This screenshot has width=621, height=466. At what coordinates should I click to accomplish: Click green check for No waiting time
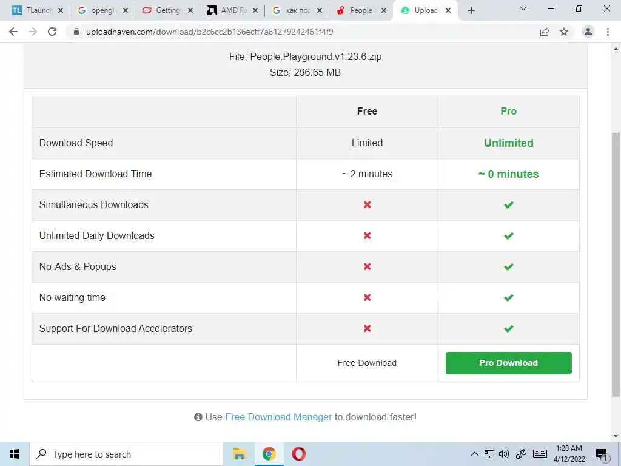pyautogui.click(x=509, y=297)
